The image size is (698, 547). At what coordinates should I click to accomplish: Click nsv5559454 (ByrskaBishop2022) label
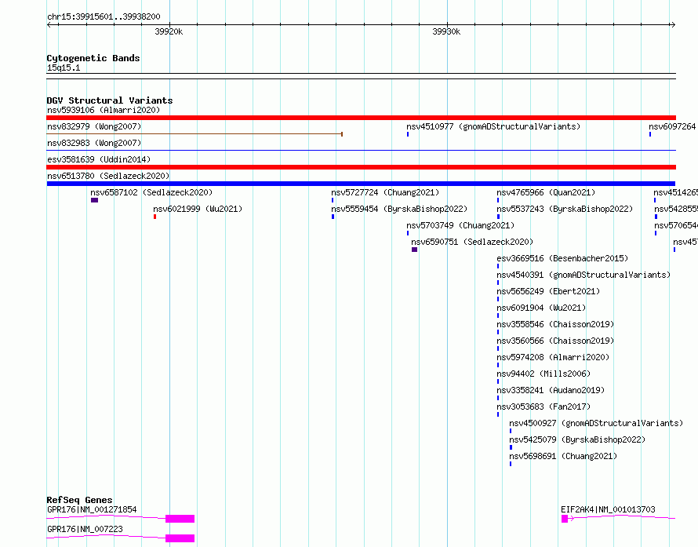coord(399,209)
